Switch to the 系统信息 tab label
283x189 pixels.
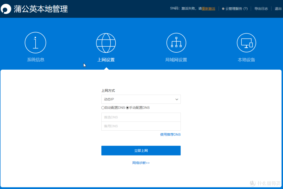click(36, 60)
